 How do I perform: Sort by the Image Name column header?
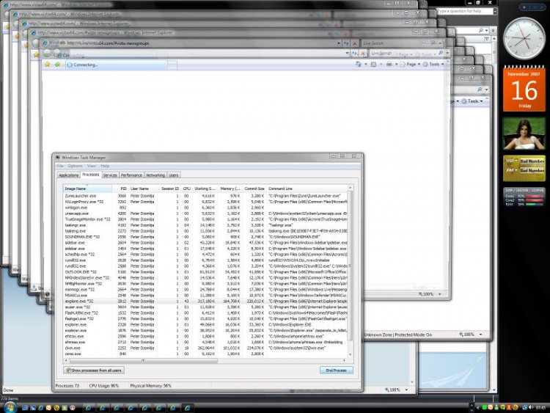[87, 189]
